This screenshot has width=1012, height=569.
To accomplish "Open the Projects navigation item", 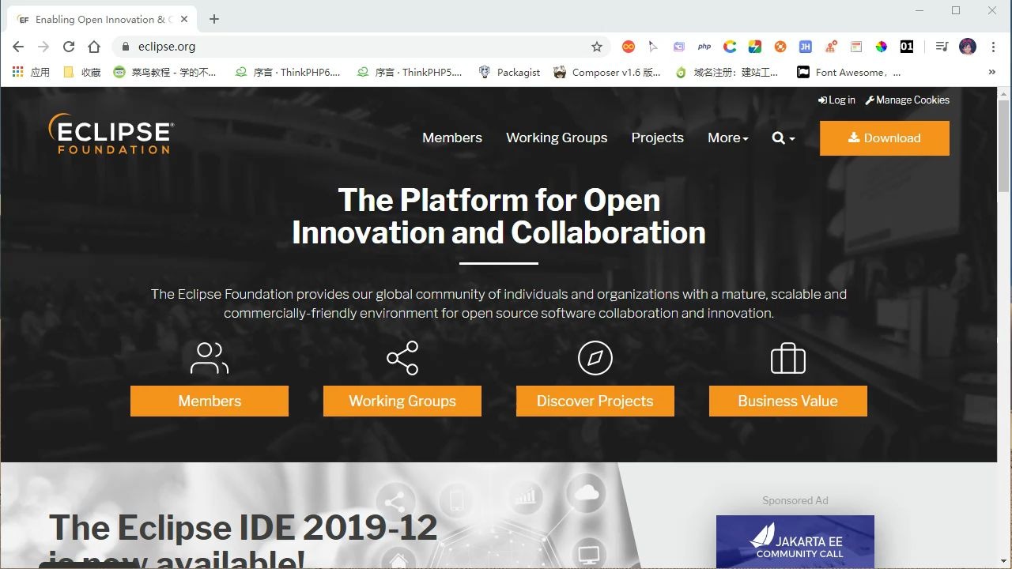I will point(658,138).
